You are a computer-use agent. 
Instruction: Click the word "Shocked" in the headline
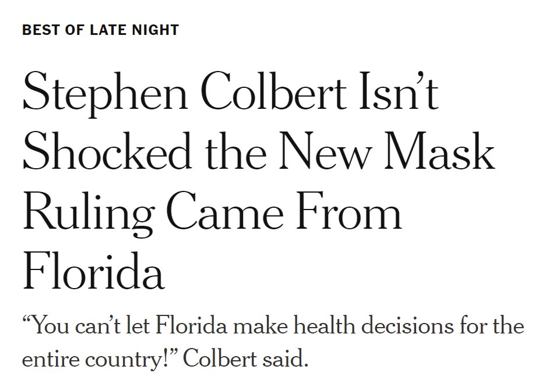tap(107, 151)
